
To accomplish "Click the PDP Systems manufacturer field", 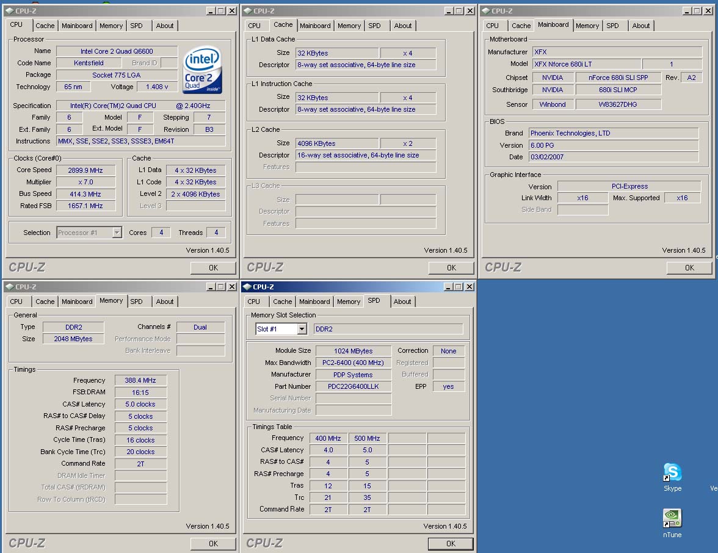I will click(353, 375).
